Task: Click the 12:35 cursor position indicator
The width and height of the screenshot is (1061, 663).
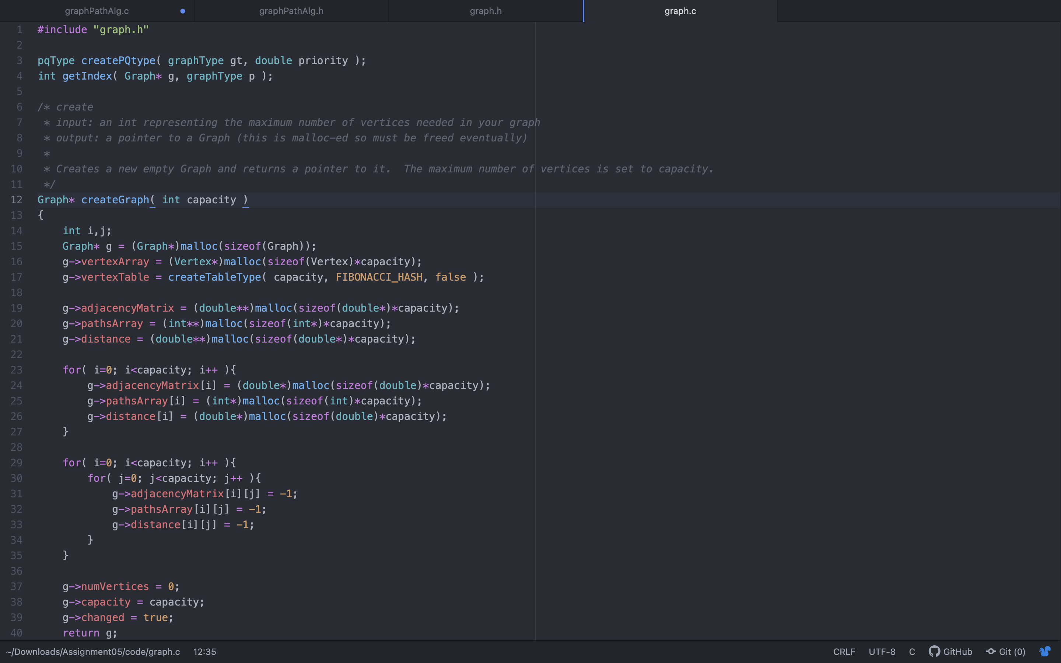Action: tap(204, 652)
